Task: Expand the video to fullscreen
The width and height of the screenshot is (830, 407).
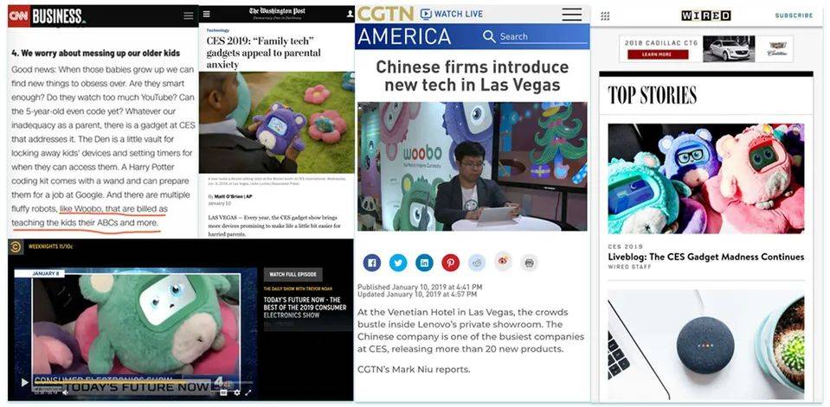Action: (x=248, y=392)
